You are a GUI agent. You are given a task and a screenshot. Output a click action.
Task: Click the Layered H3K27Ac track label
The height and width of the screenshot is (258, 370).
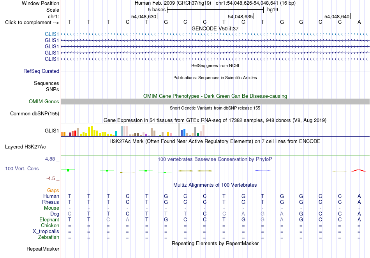point(25,147)
